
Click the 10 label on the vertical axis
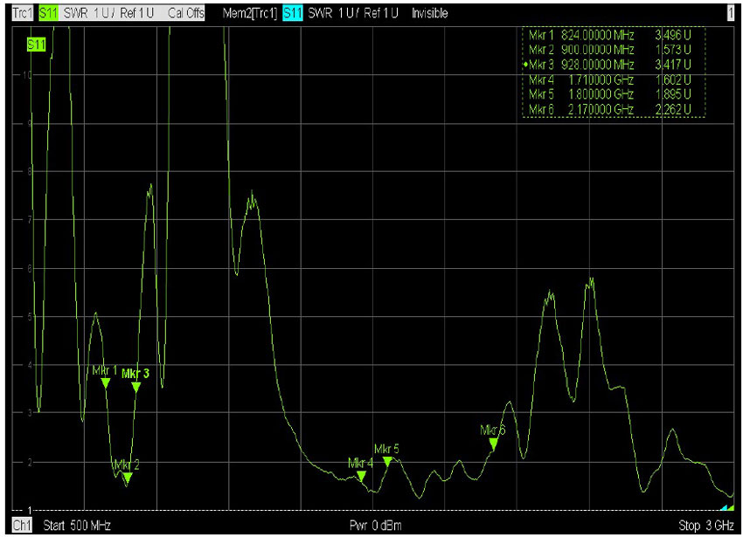tap(26, 75)
